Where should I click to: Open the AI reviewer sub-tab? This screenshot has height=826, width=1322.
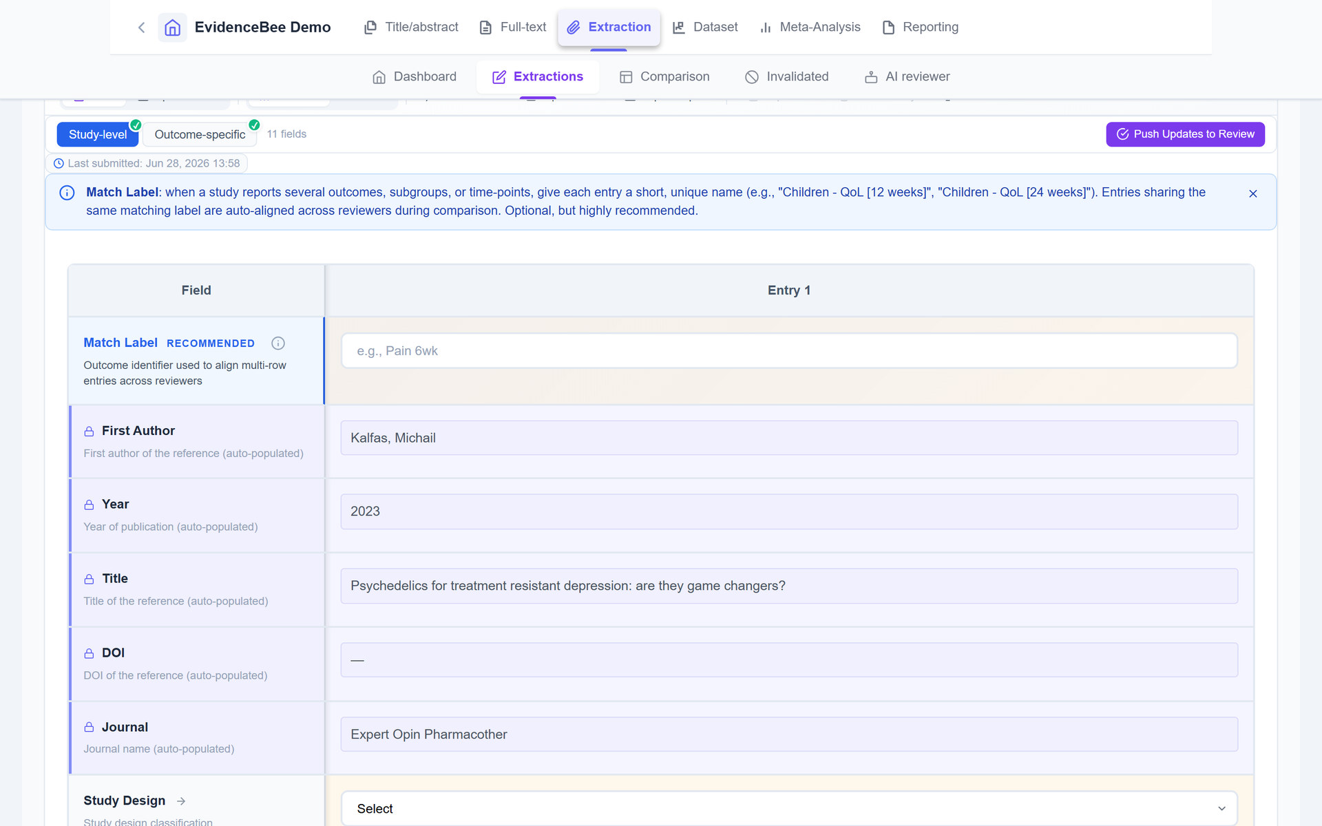pos(907,77)
